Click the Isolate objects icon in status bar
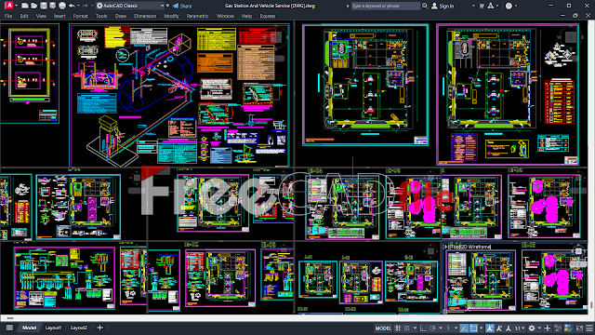The image size is (595, 335). 558,328
